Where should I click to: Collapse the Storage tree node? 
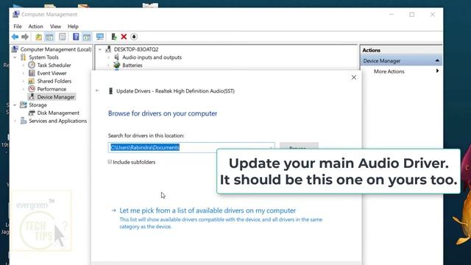click(15, 105)
